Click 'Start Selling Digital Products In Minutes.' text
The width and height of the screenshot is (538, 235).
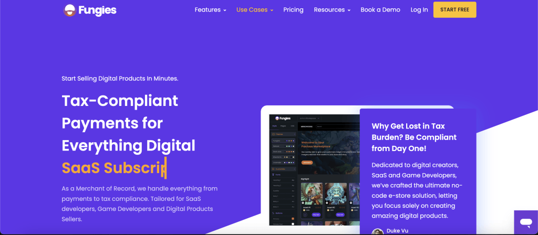[x=120, y=79]
